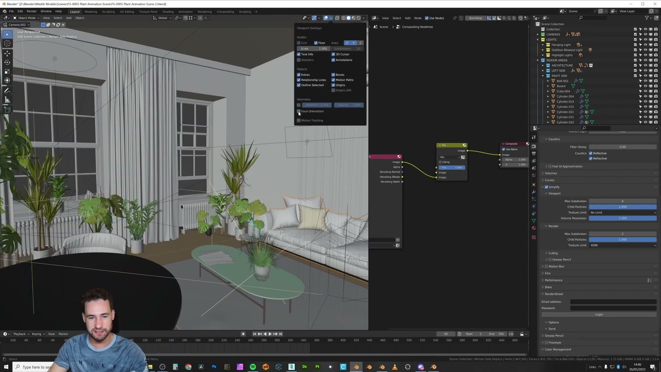
Task: Enable the Face Orientation overlay
Action: point(299,111)
